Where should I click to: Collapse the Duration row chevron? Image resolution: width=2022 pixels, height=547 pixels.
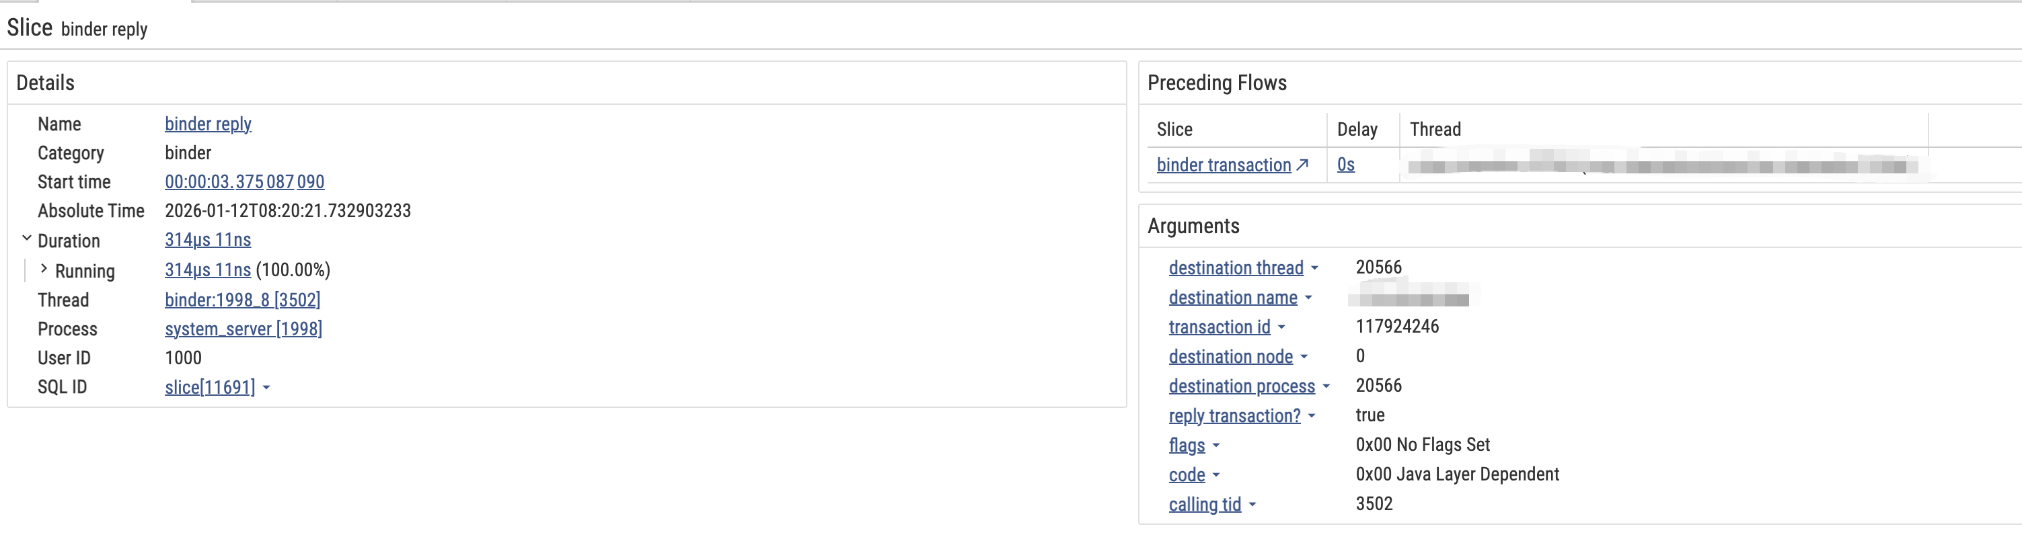27,239
